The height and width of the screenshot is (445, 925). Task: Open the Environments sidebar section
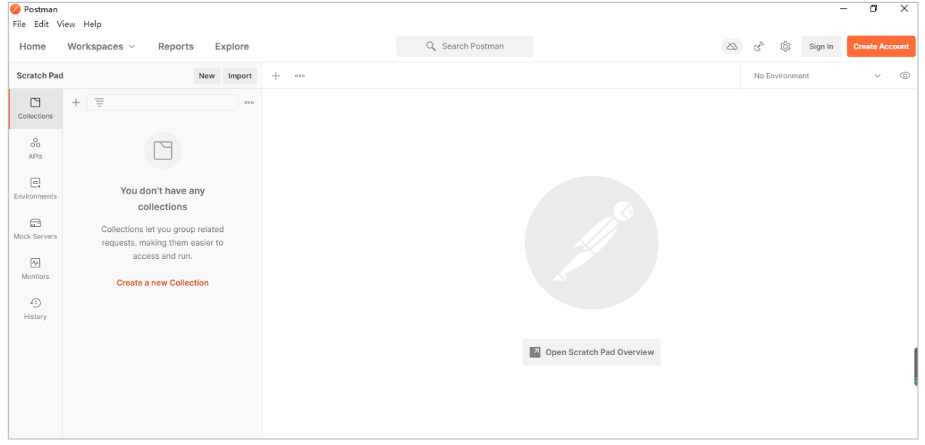pyautogui.click(x=36, y=188)
